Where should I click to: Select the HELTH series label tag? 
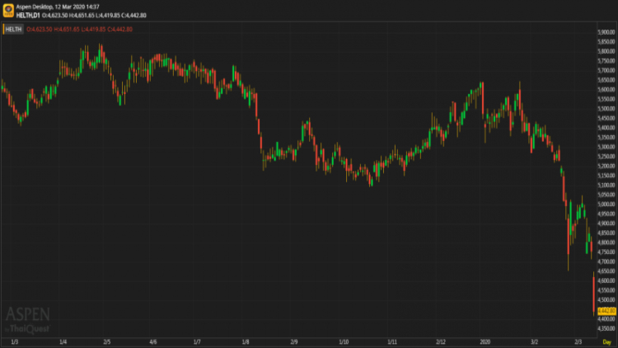tap(13, 29)
